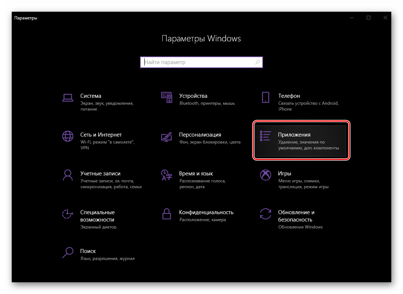Viewport: 403px width, 294px height.
Task: Open the Приложения list icon
Action: pos(265,136)
